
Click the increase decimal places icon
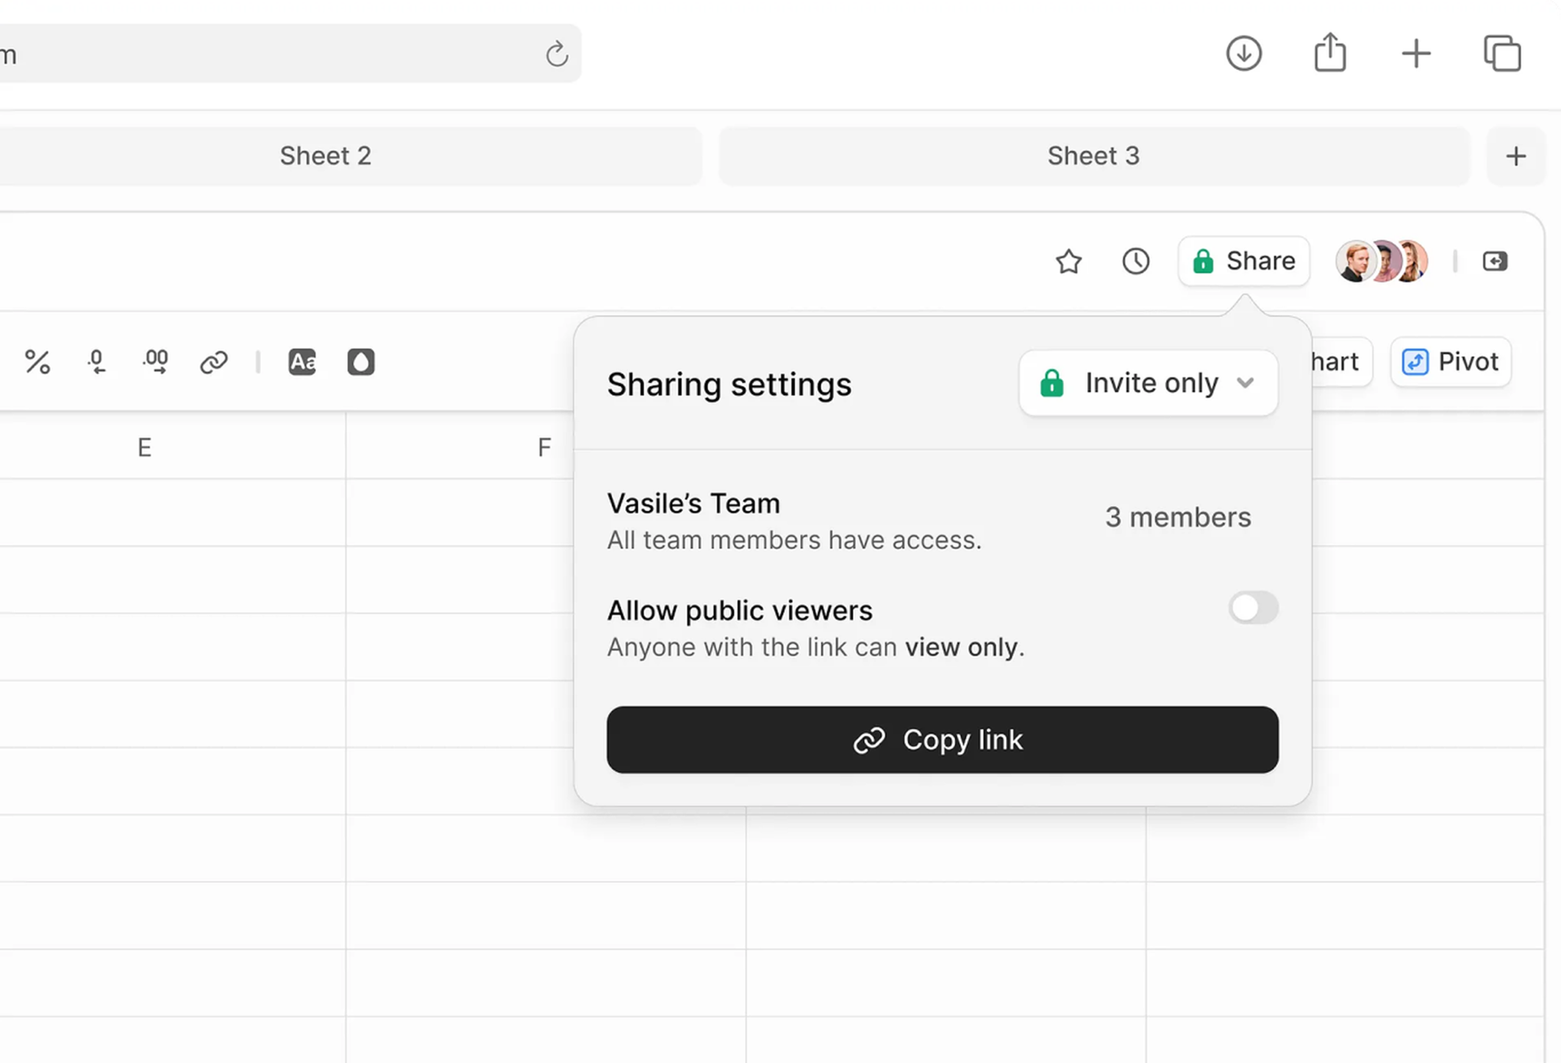click(156, 362)
